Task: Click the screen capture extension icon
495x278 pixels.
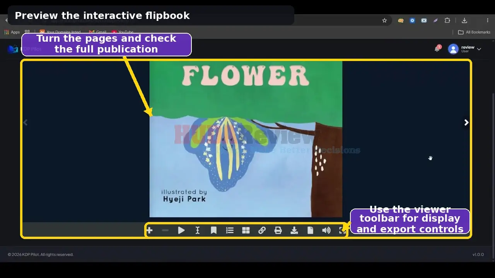Action: click(424, 20)
